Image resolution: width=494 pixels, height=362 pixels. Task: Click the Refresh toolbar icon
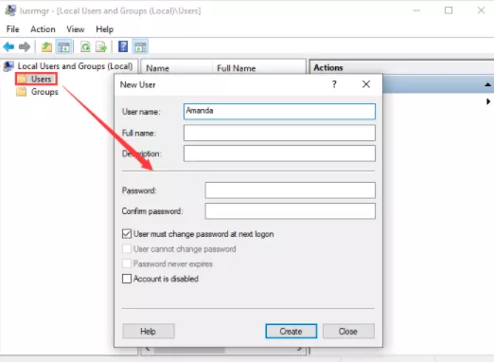coord(85,47)
